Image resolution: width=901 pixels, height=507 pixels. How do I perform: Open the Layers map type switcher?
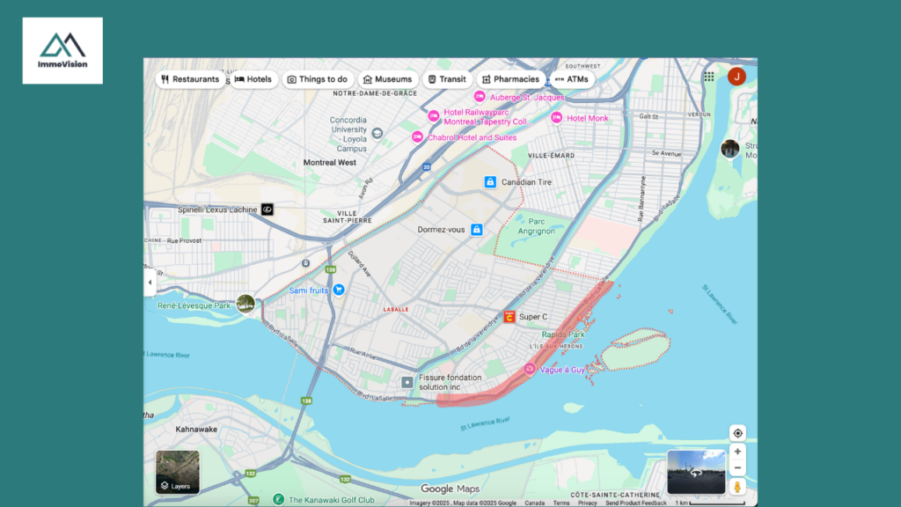tap(178, 472)
